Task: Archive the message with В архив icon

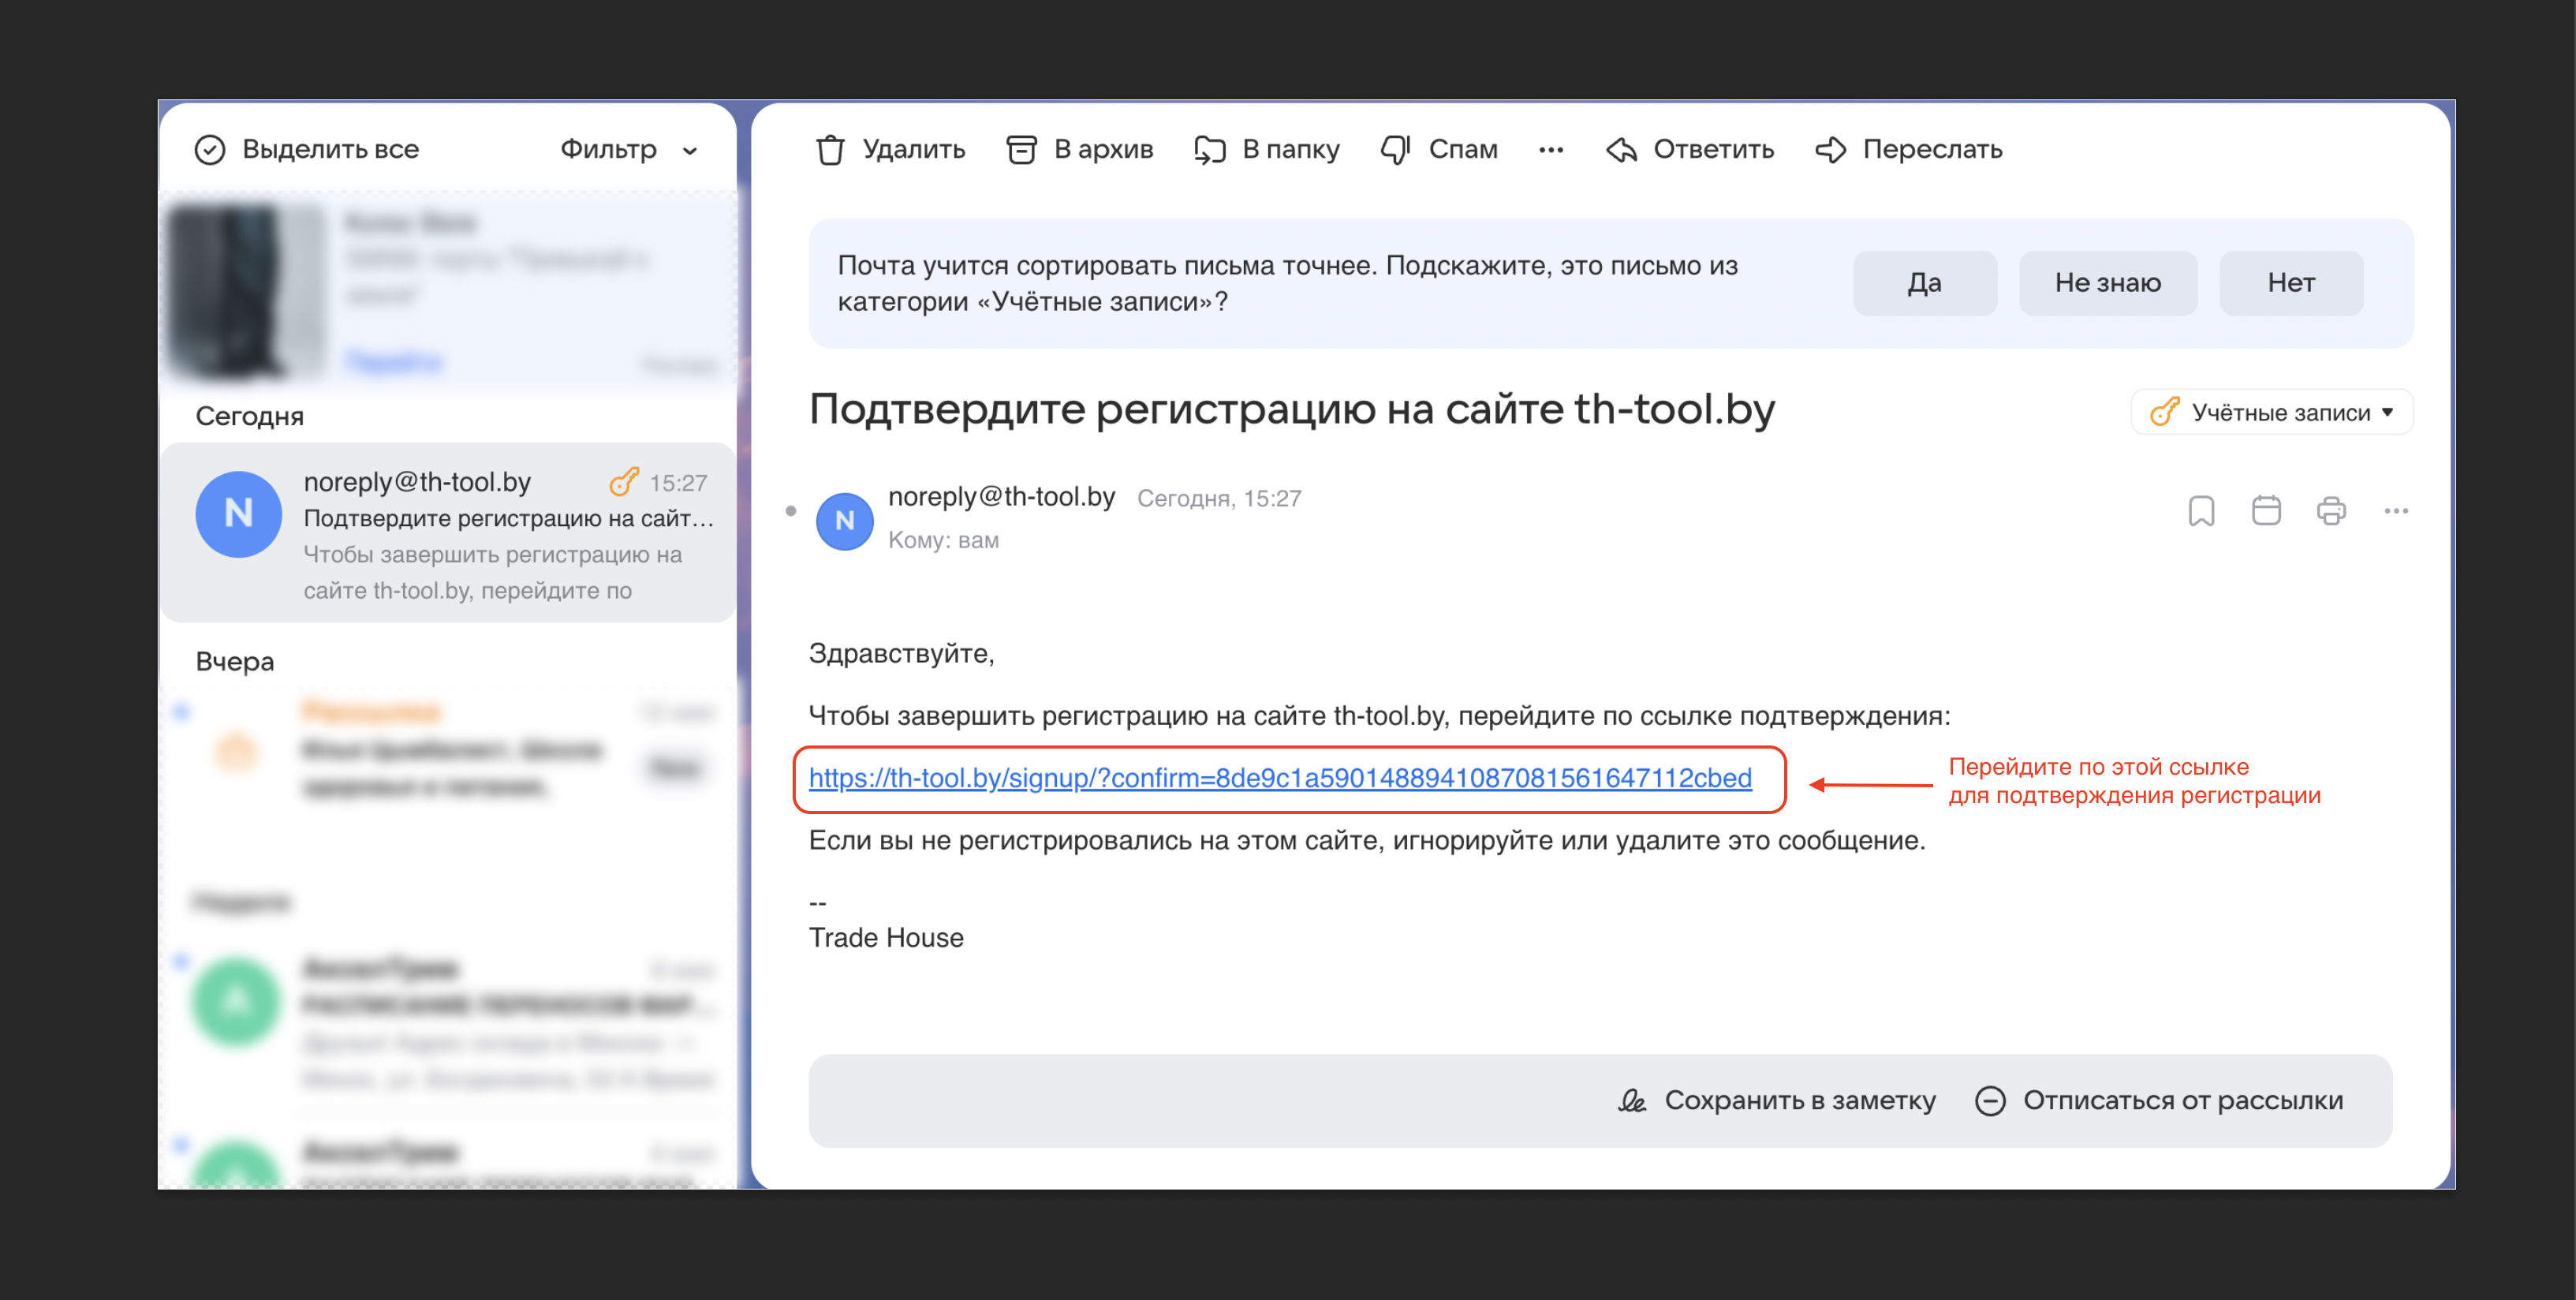Action: (x=1021, y=150)
